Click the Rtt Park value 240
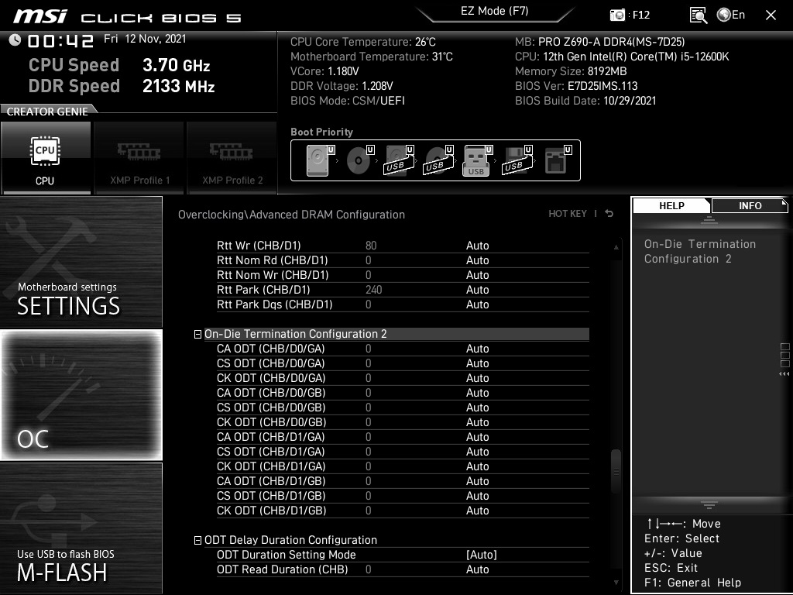The width and height of the screenshot is (793, 595). tap(374, 290)
